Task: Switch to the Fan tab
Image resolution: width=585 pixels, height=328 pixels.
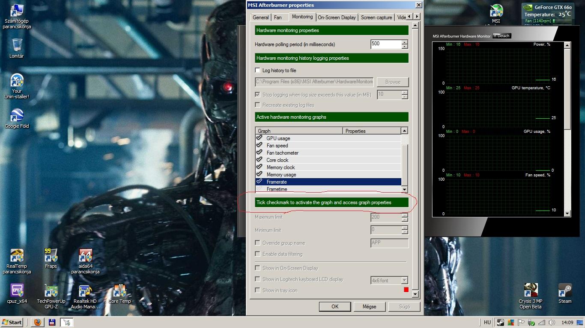Action: tap(278, 18)
